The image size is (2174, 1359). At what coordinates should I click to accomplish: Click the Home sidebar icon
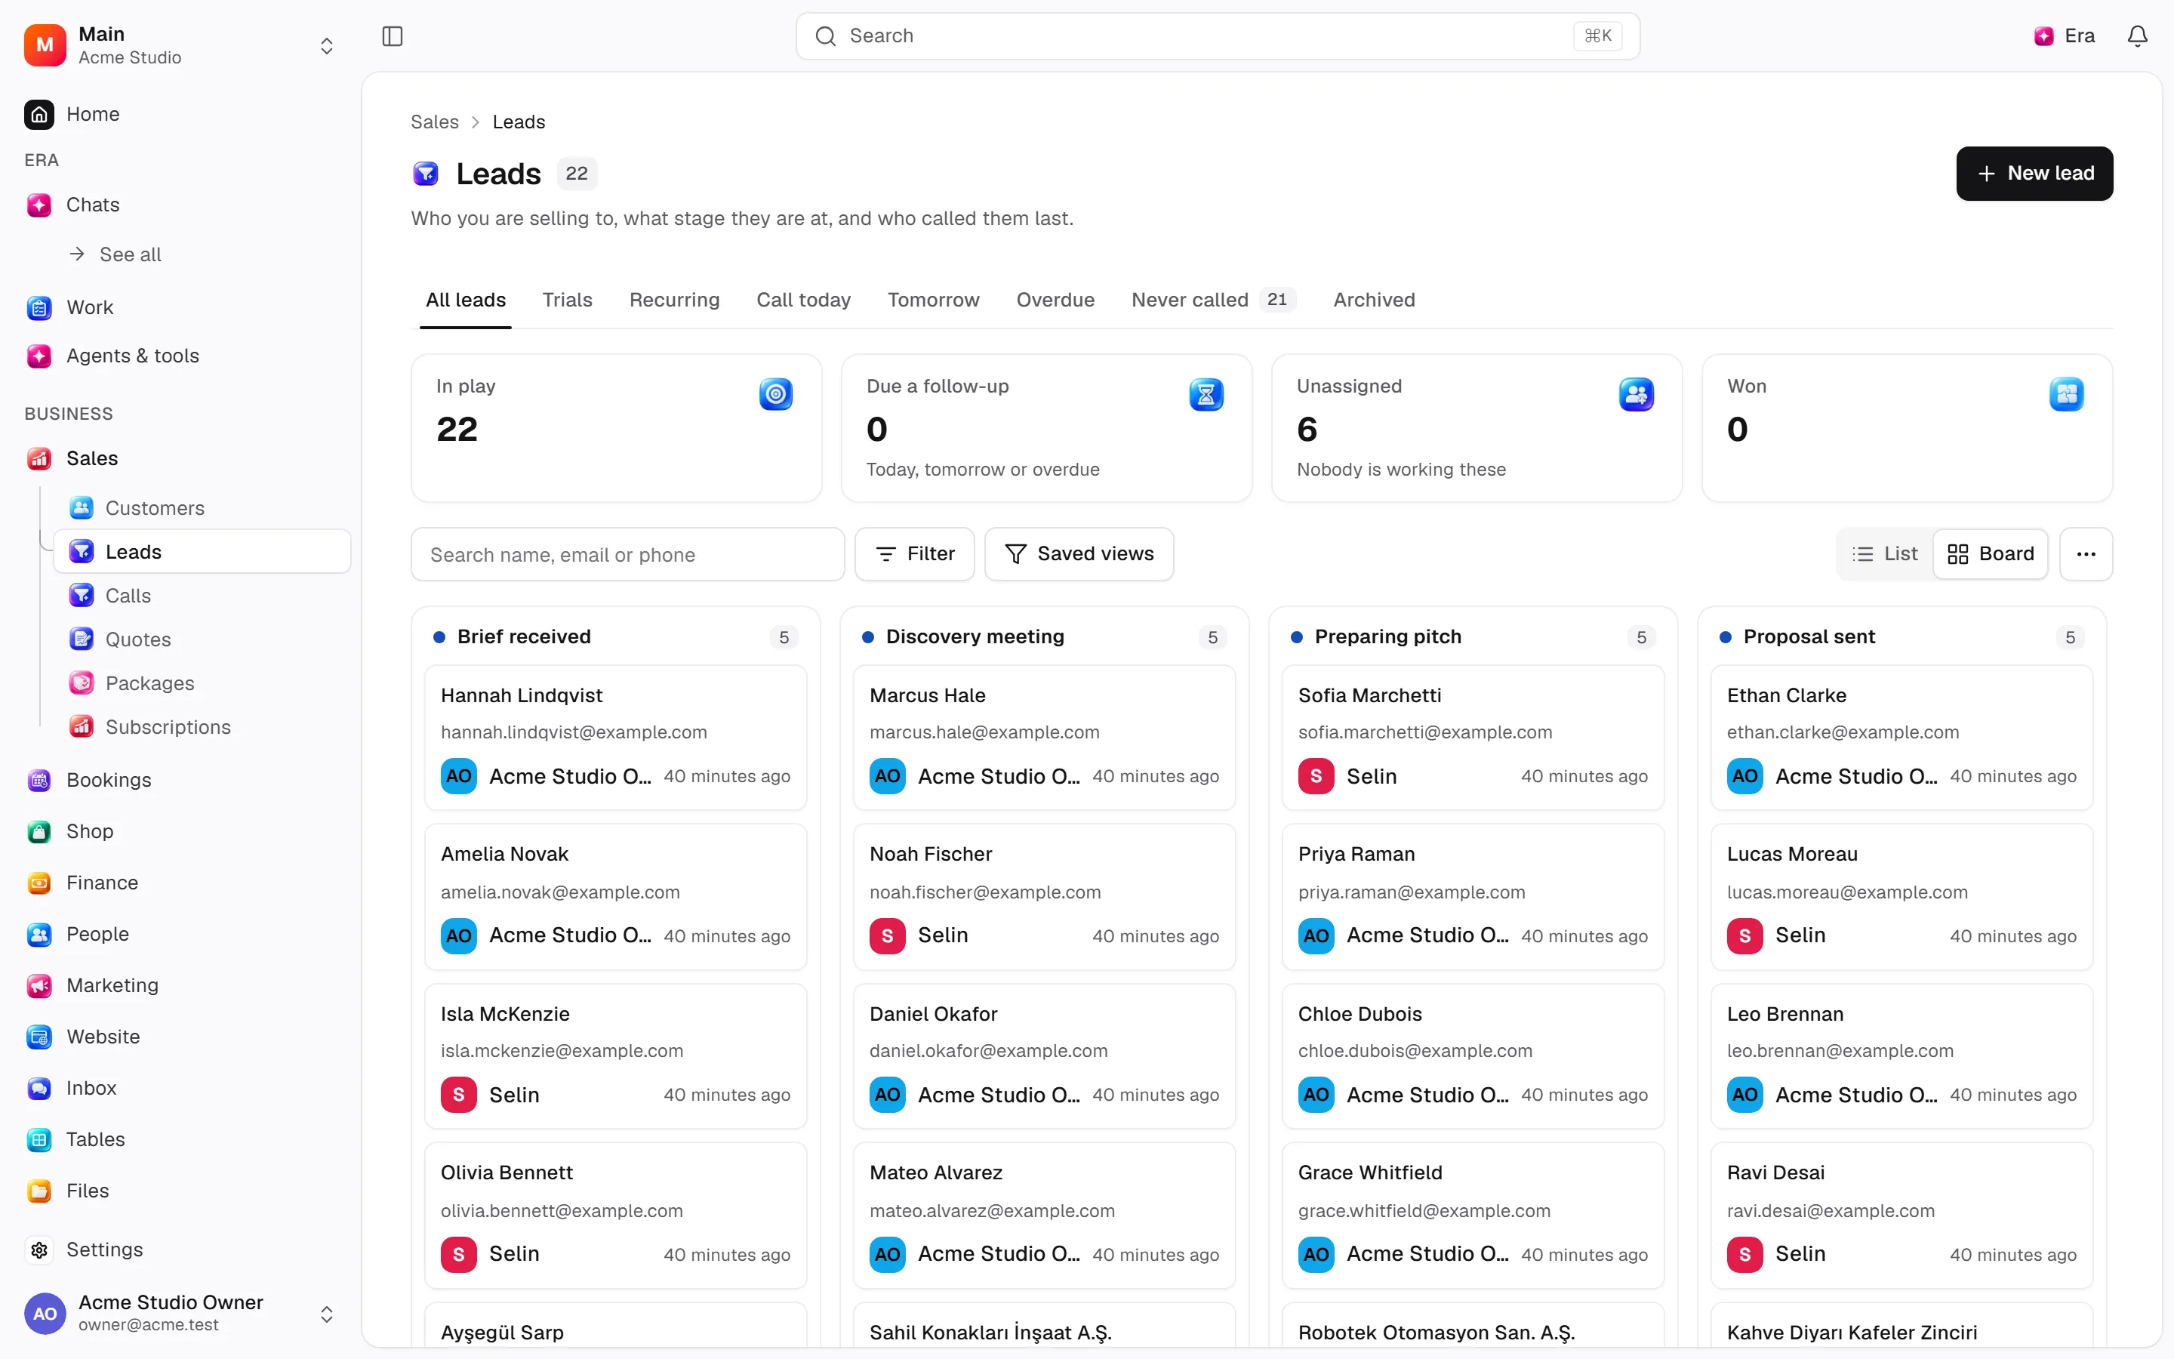click(x=38, y=114)
